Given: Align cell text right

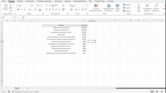Looking at the screenshot, I should click(x=53, y=10).
